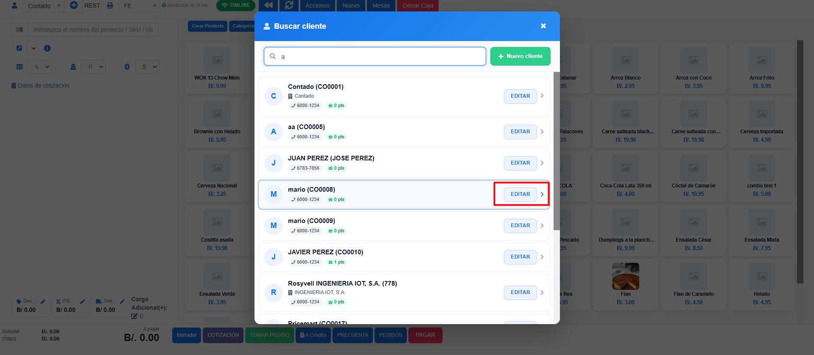Click the blue info circle icon
Image resolution: width=814 pixels, height=355 pixels.
pyautogui.click(x=48, y=48)
